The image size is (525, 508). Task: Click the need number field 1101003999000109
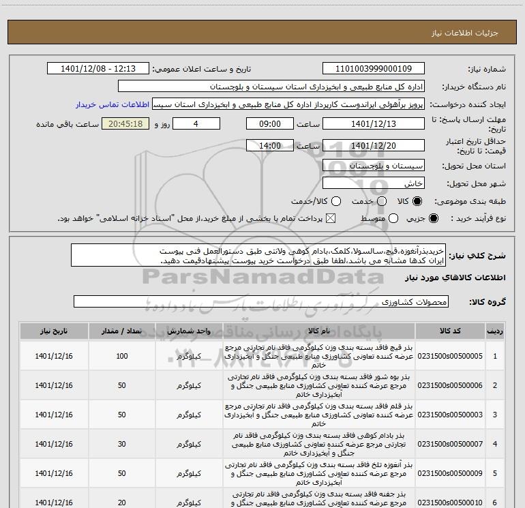point(374,68)
